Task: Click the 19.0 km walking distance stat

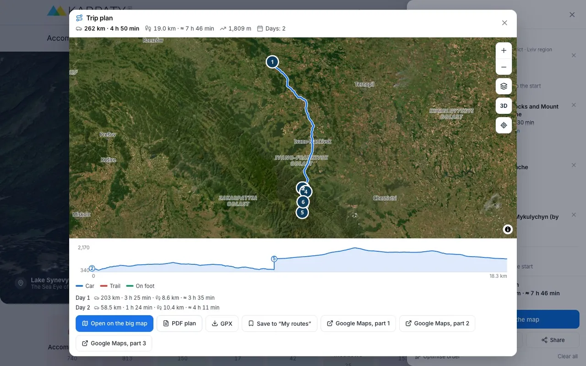Action: pyautogui.click(x=179, y=28)
